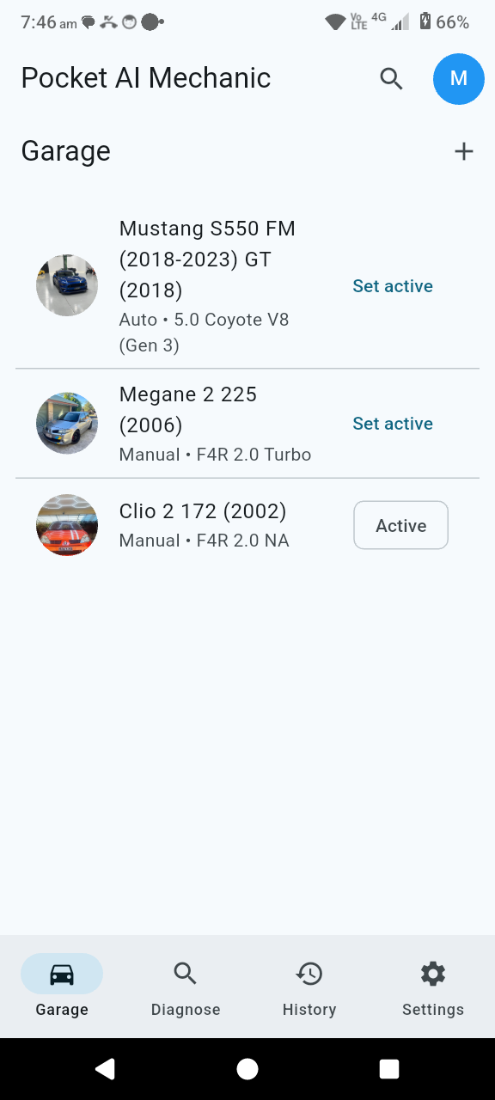The image size is (495, 1100).
Task: Select the Garage tab icon
Action: coord(61,974)
